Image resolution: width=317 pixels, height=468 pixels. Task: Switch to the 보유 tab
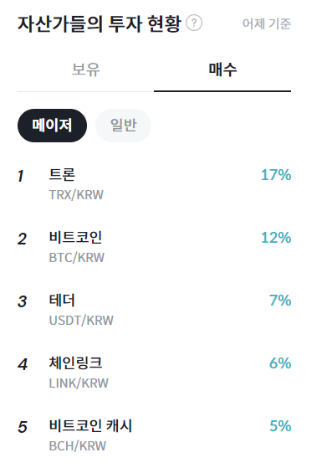[86, 69]
